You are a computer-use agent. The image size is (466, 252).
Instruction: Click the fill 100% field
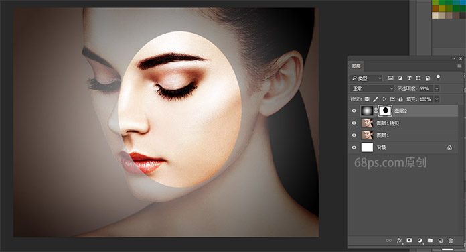click(x=426, y=99)
